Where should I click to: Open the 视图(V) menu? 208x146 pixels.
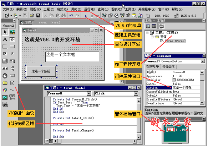[35, 9]
